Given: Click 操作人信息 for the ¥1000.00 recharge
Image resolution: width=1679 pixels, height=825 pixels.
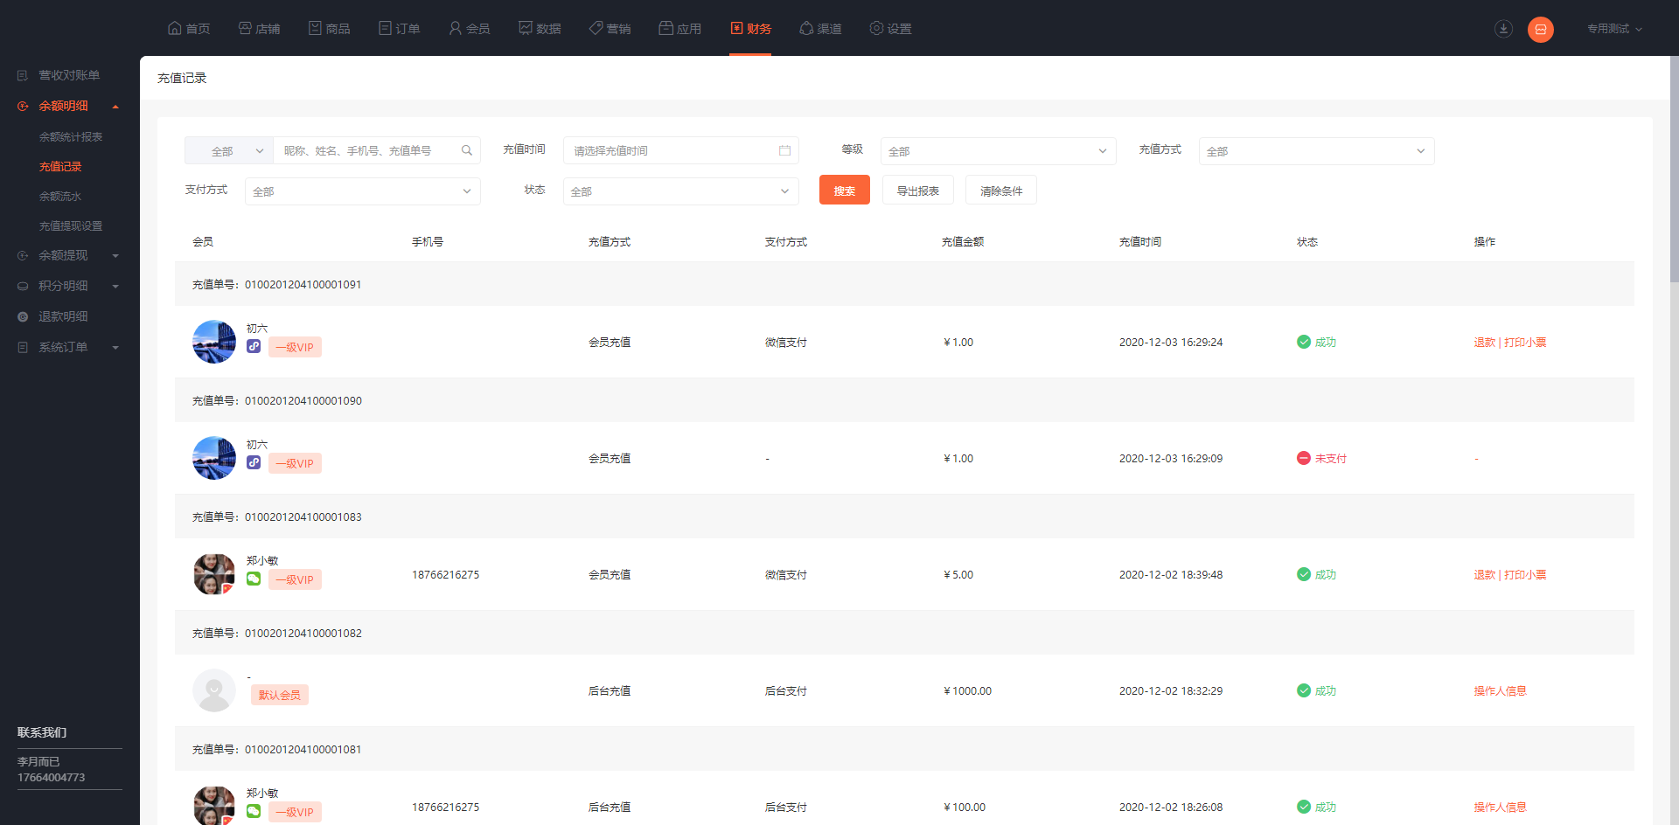Looking at the screenshot, I should coord(1500,691).
